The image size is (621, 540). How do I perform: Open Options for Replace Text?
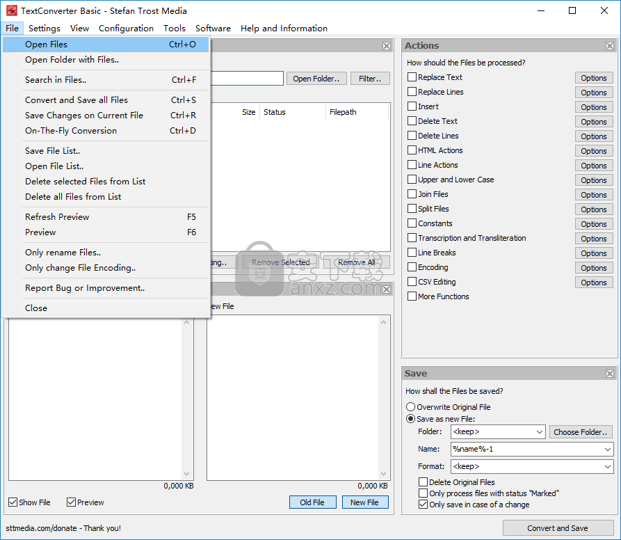coord(594,78)
